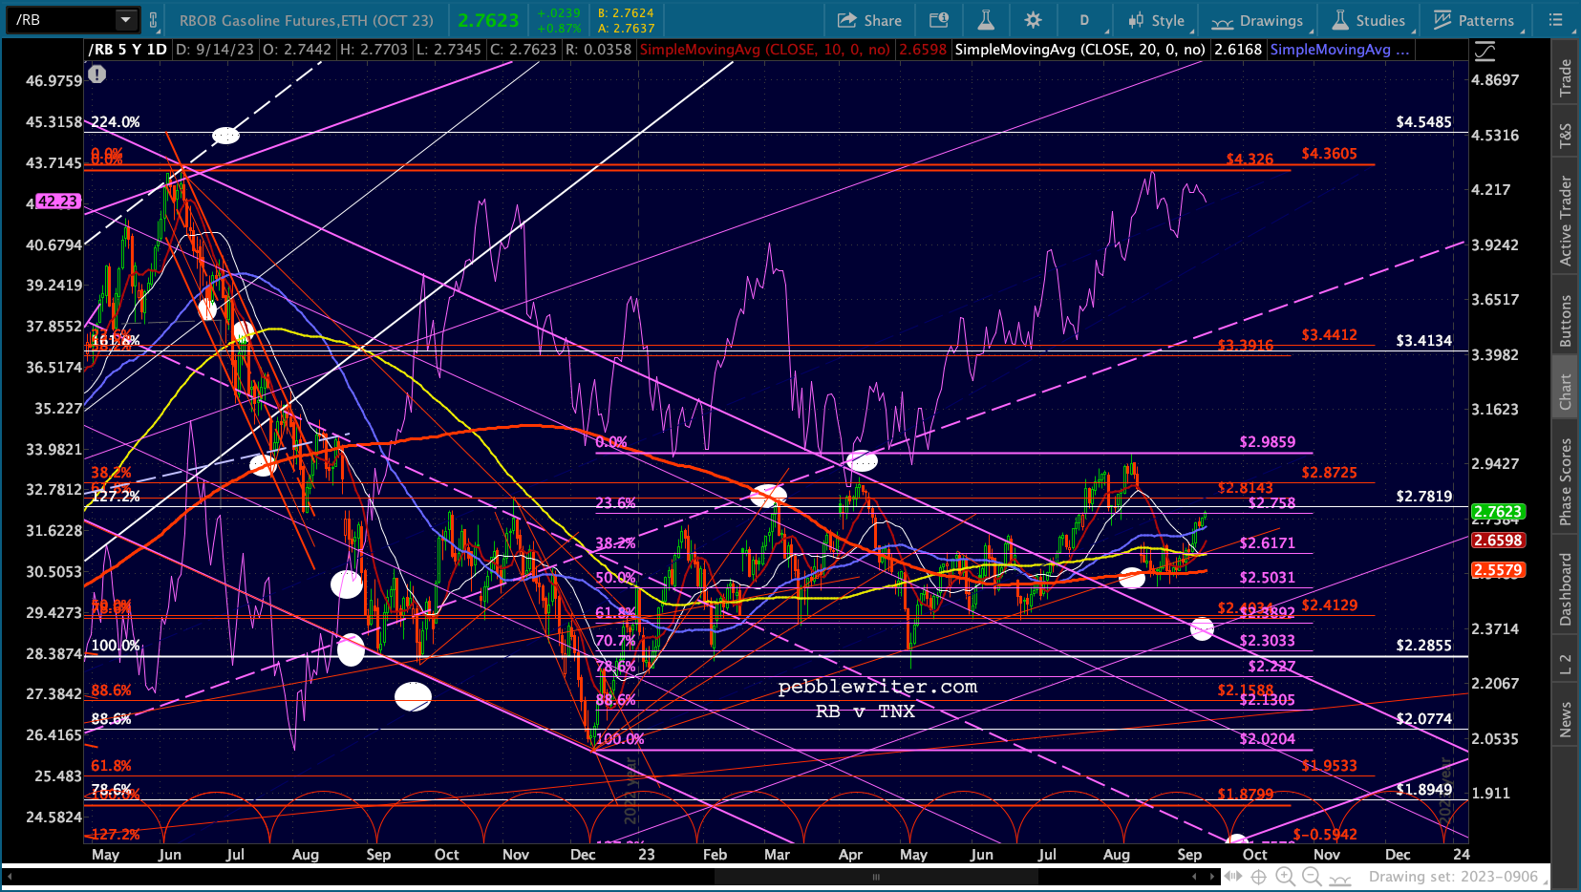Click the 224.0% Fibonacci label
This screenshot has width=1581, height=892.
[x=116, y=122]
